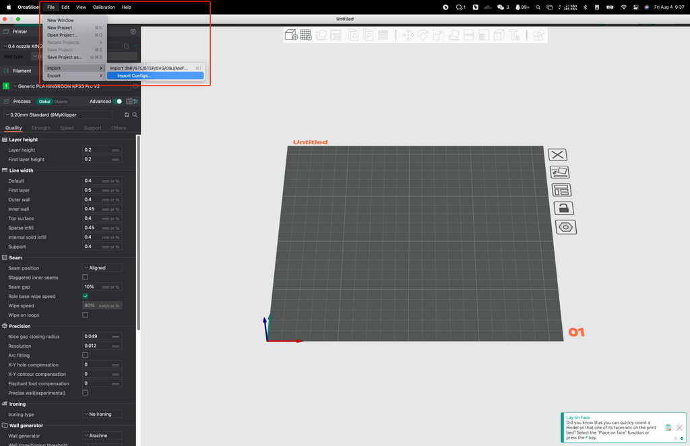
Task: Toggle the Advanced mode switch
Action: pyautogui.click(x=119, y=101)
